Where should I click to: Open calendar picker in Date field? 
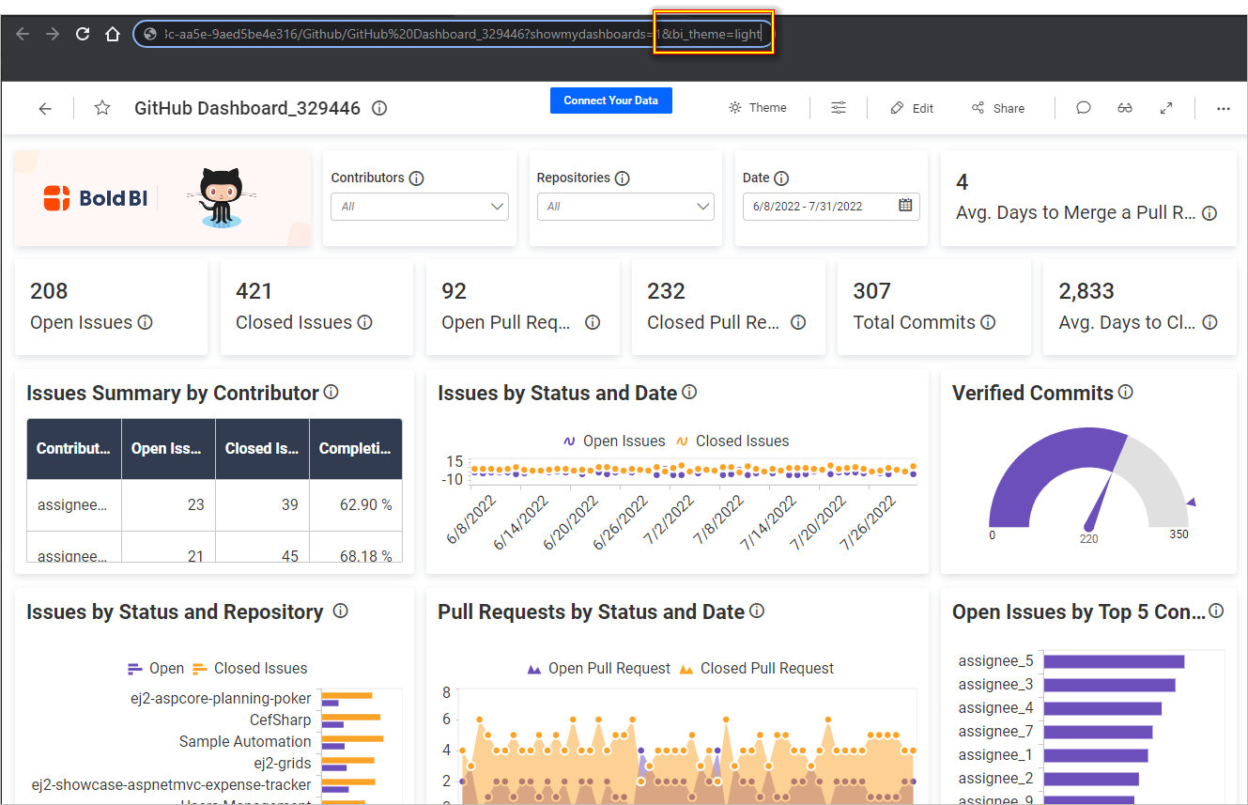(905, 206)
